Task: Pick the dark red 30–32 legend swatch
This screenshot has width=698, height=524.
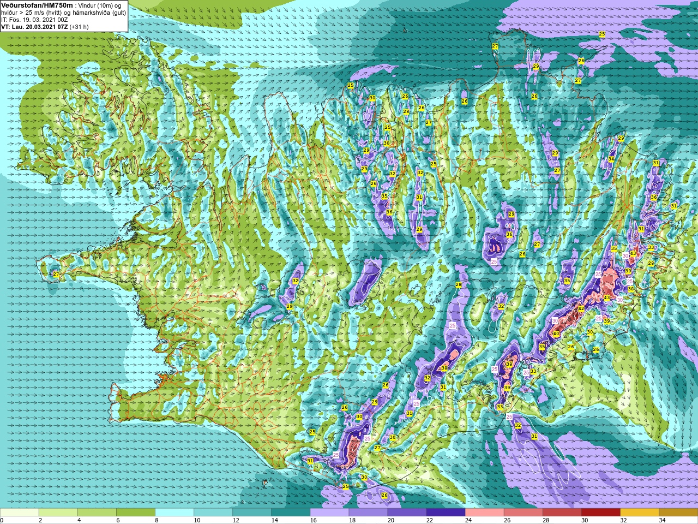Action: (x=600, y=513)
